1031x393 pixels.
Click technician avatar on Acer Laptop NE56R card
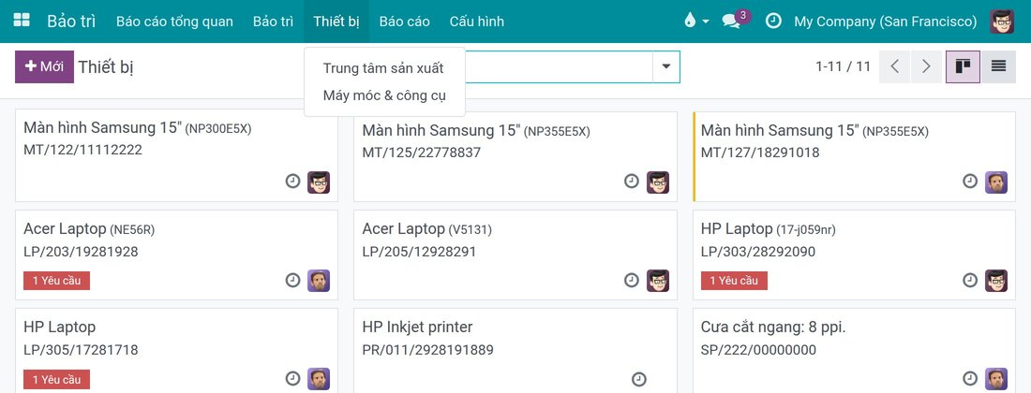click(319, 281)
